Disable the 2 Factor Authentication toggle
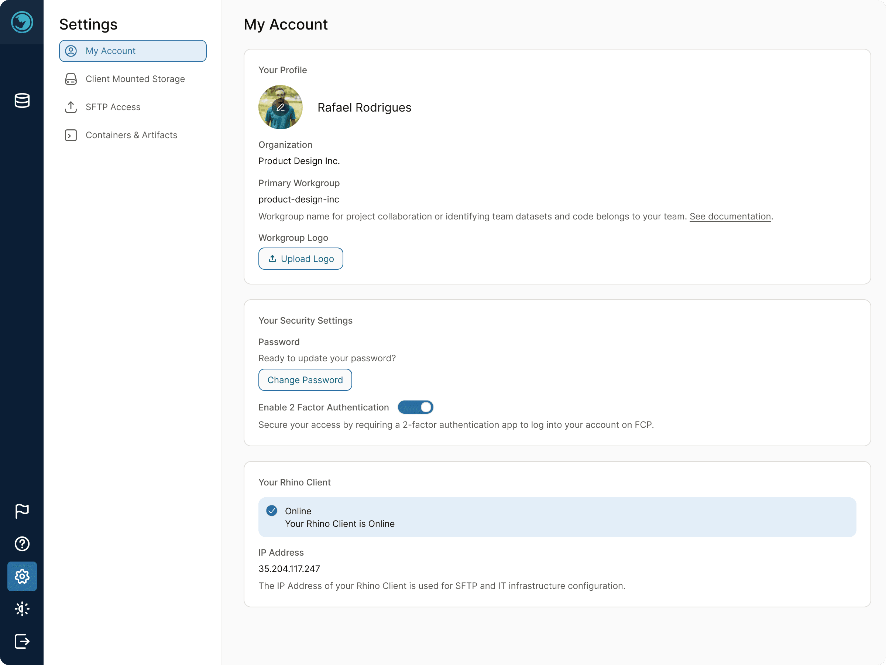This screenshot has height=665, width=886. [415, 407]
